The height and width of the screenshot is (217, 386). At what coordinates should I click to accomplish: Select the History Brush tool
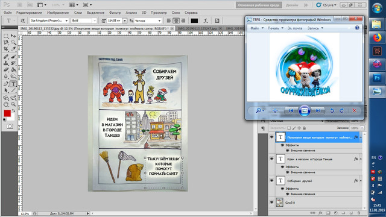click(13, 63)
